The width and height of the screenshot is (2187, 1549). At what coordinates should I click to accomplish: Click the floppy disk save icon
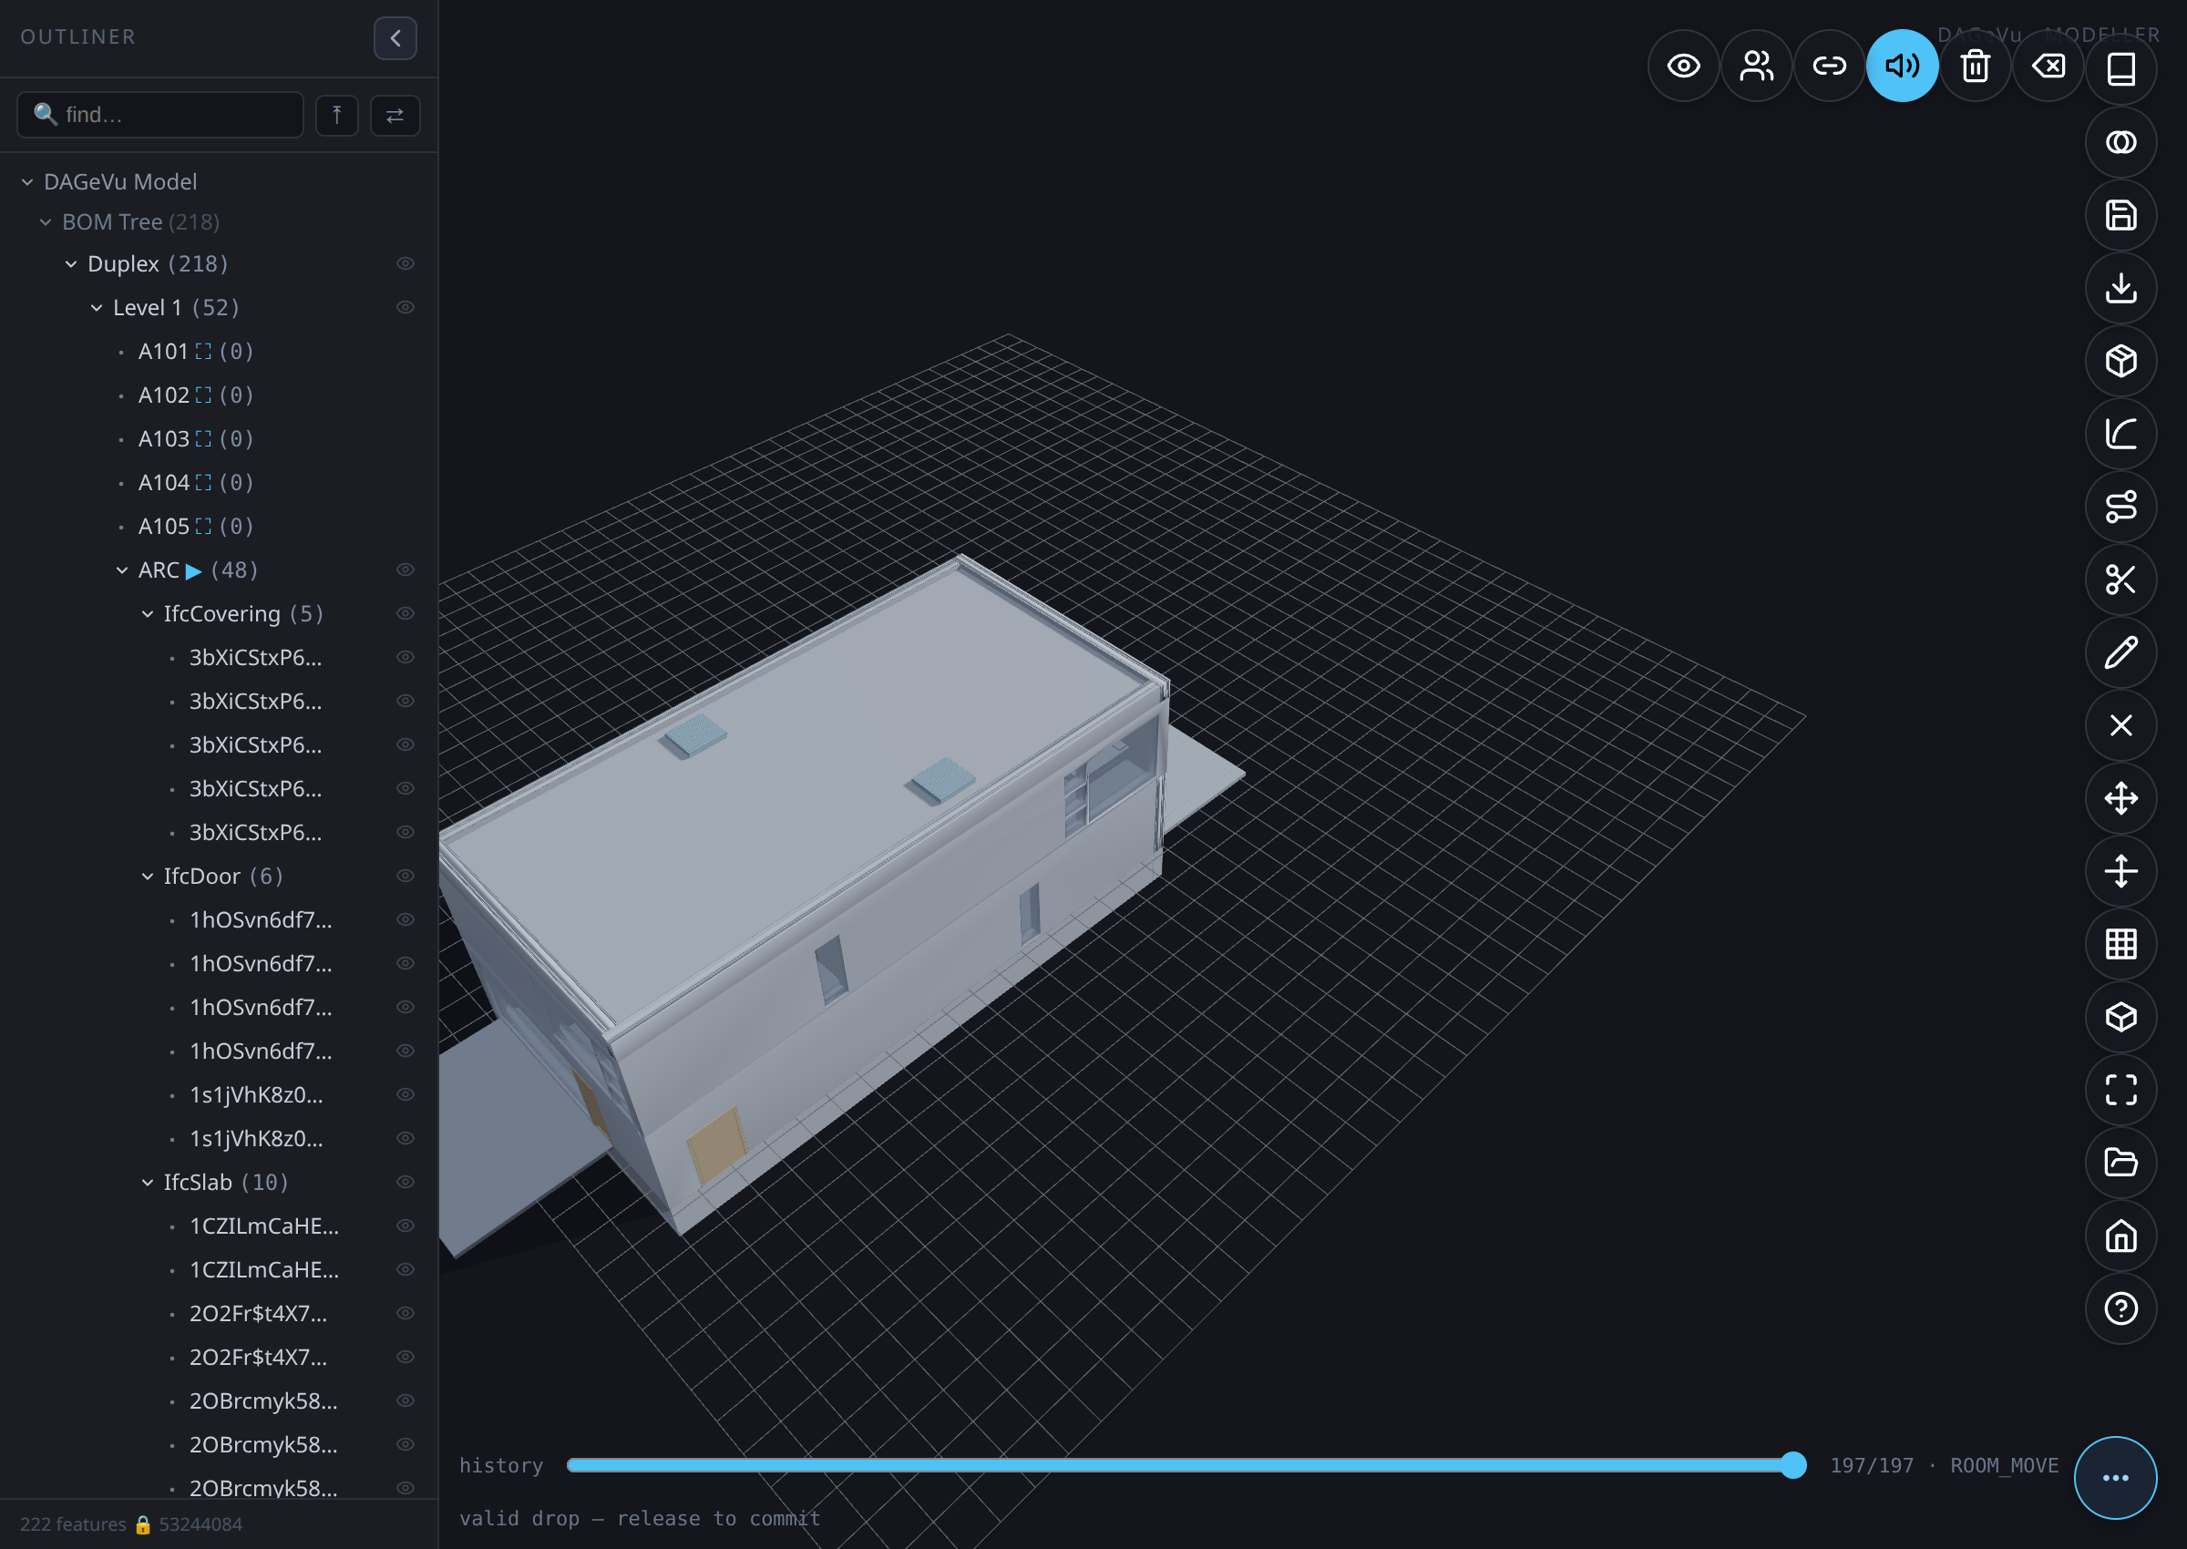2120,216
